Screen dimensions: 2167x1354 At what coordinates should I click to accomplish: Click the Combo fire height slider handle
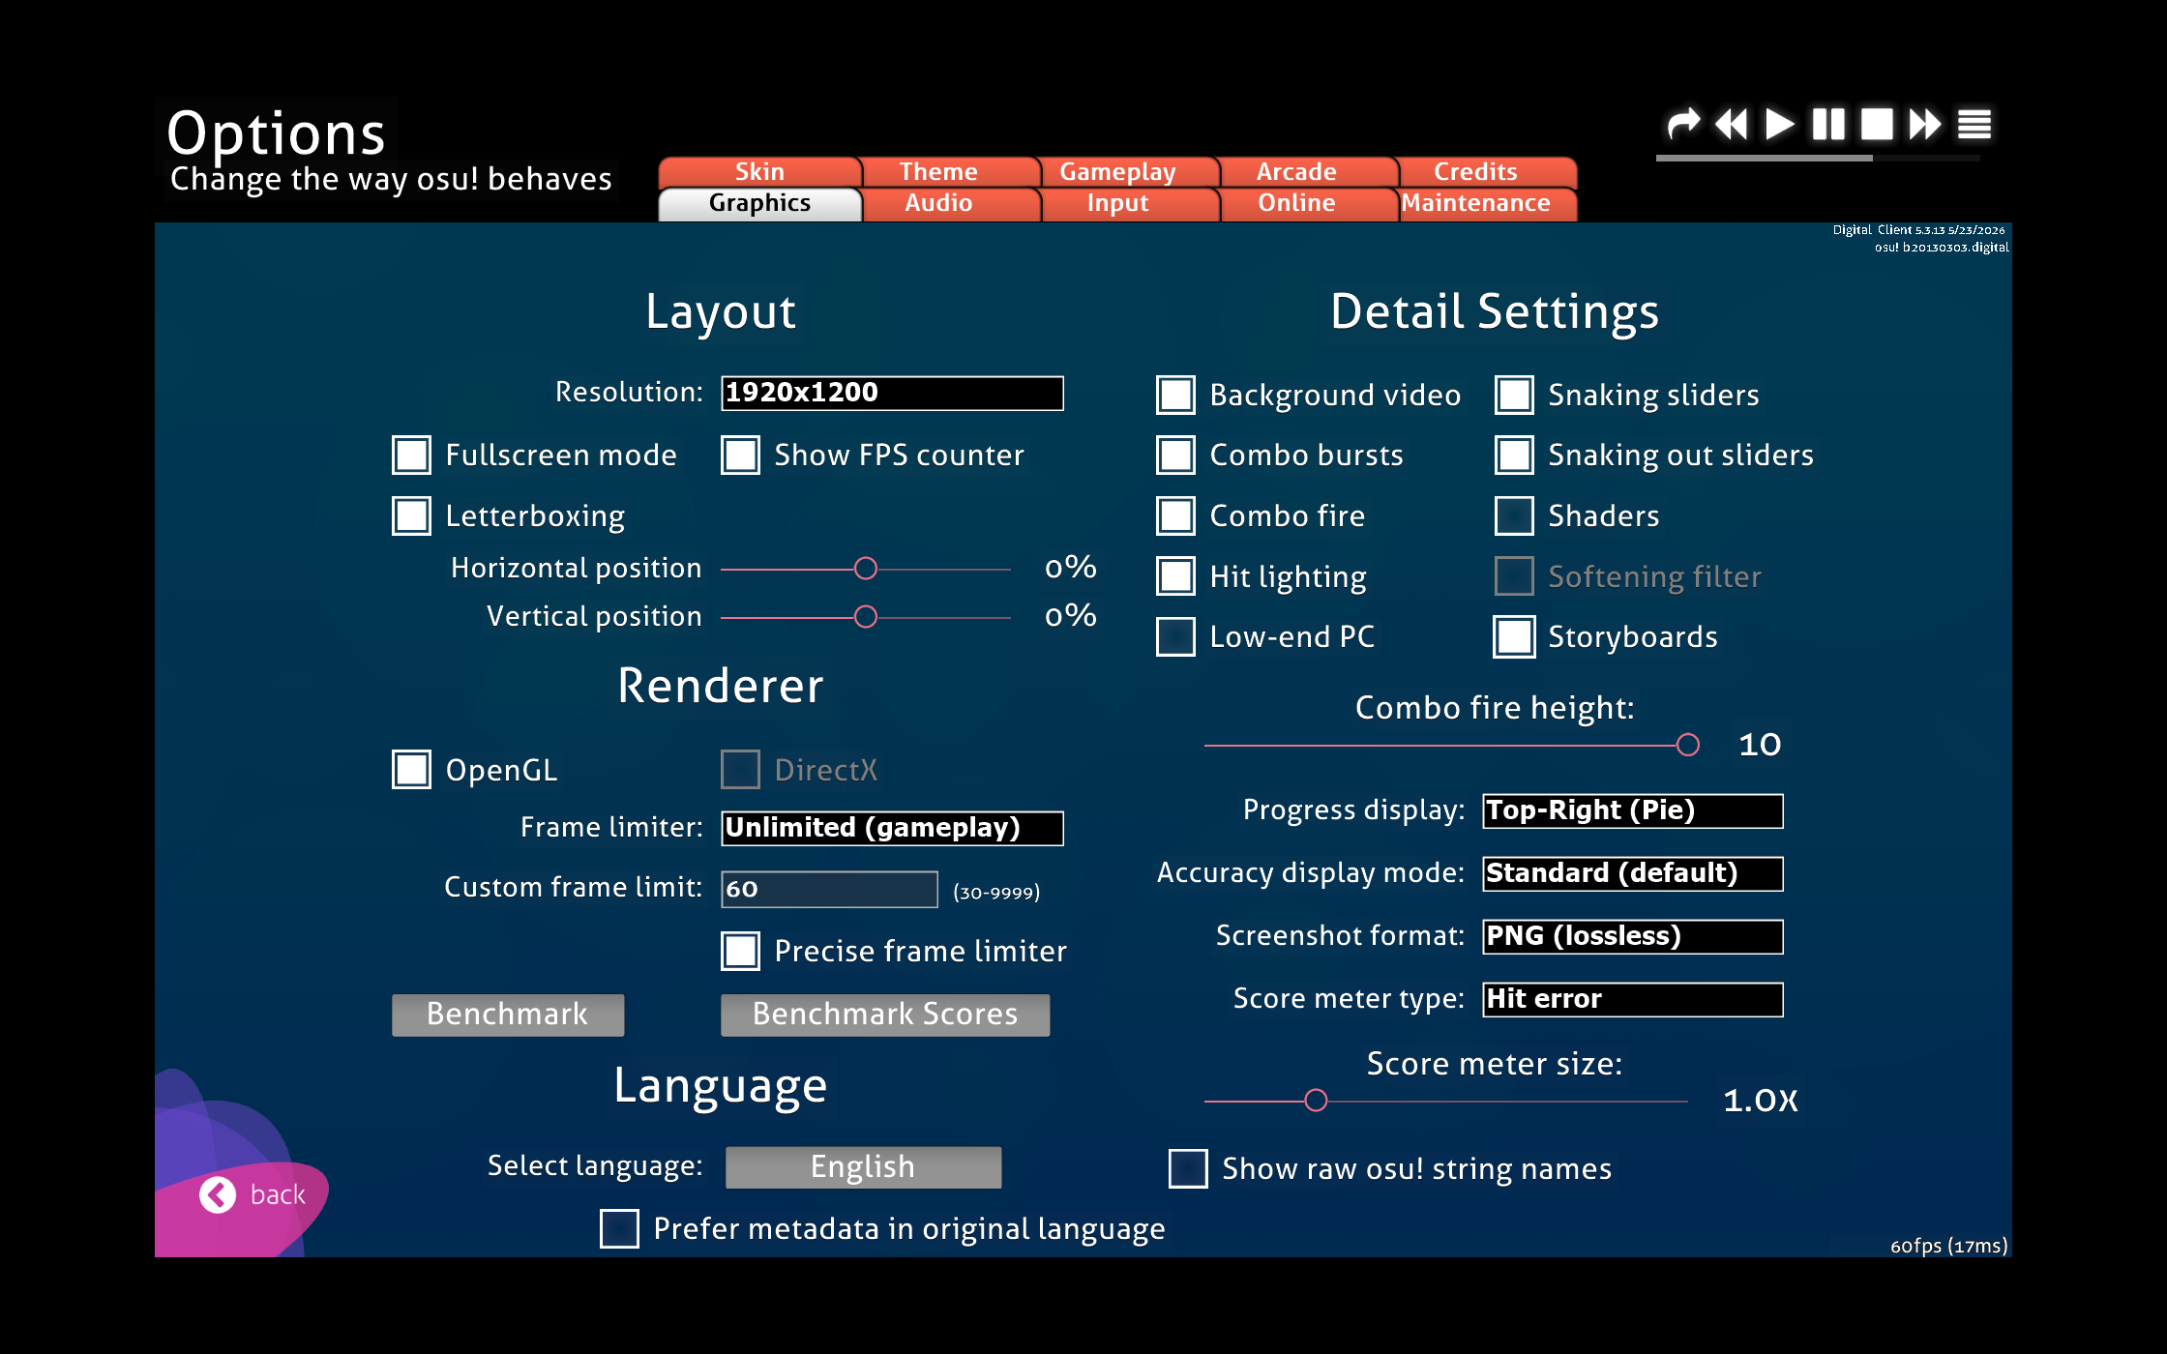1688,745
